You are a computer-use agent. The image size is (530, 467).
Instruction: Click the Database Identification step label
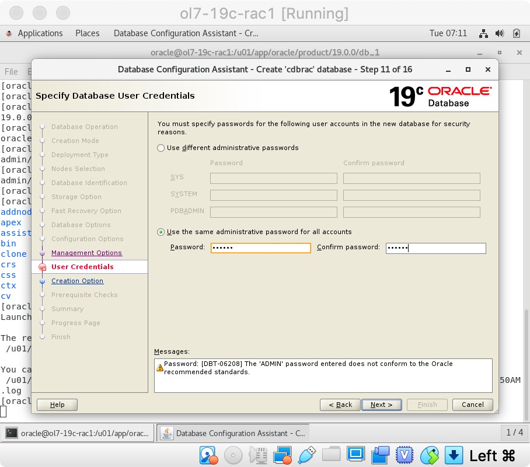(89, 183)
